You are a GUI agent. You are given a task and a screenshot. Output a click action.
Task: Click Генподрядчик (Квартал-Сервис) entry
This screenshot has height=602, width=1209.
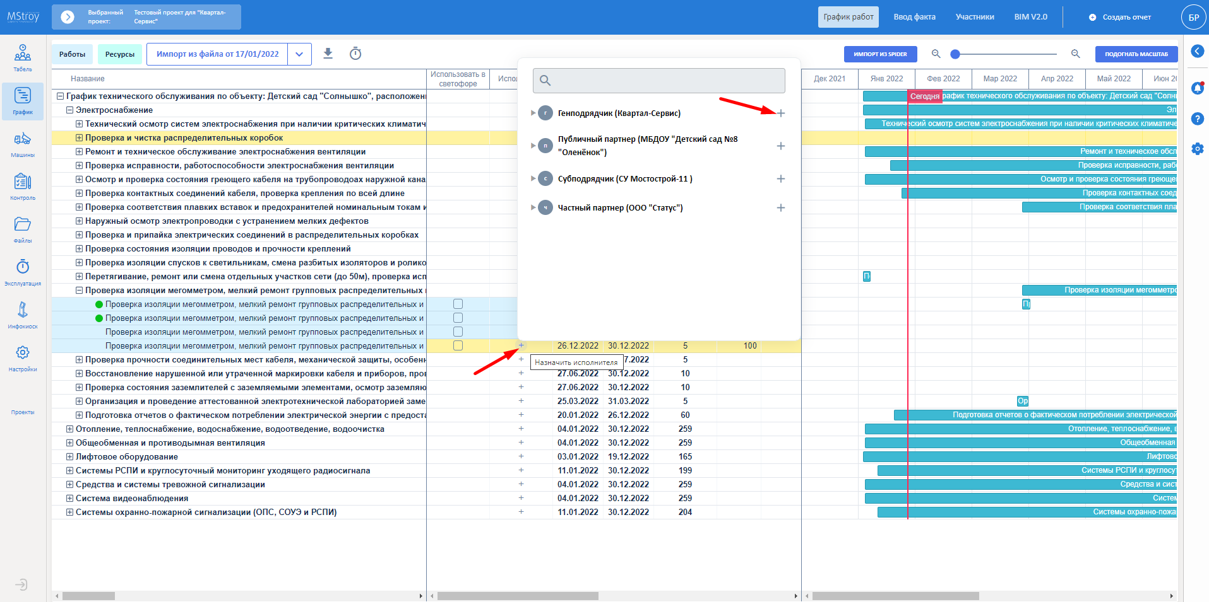[619, 113]
